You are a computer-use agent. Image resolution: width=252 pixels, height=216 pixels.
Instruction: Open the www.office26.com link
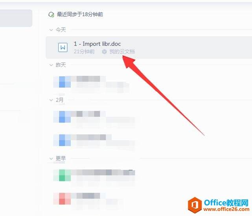(x=226, y=209)
